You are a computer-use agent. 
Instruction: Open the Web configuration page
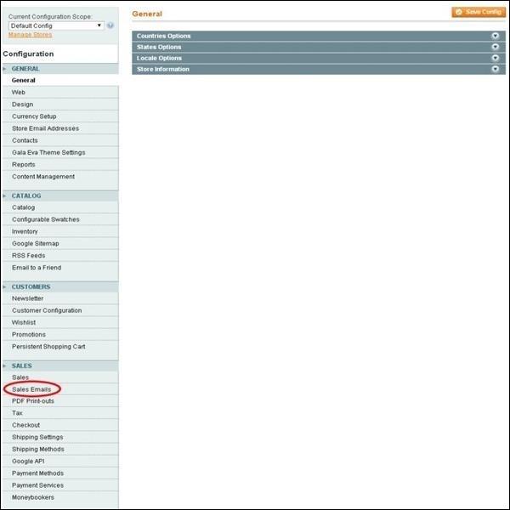(x=18, y=93)
